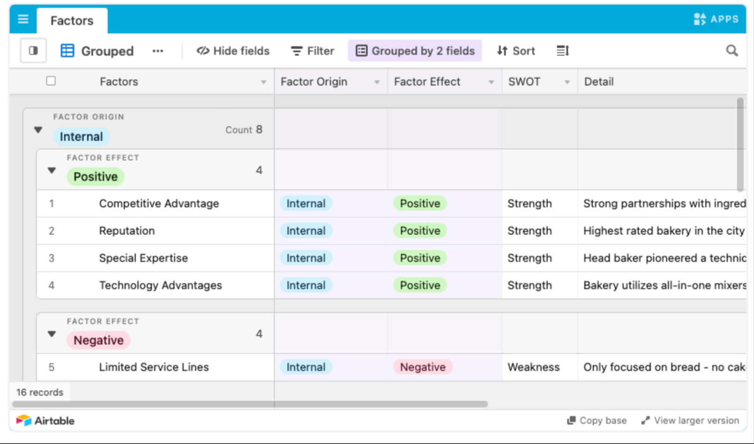Click the search magnifier icon
The image size is (754, 444).
[x=732, y=50]
